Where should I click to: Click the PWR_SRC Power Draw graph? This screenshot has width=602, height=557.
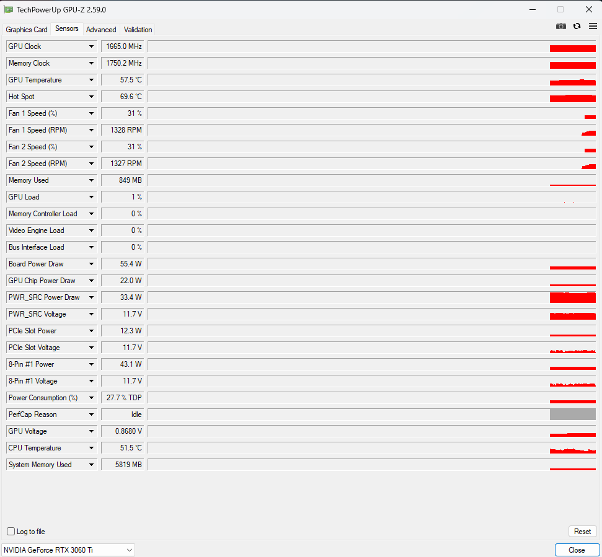click(371, 297)
